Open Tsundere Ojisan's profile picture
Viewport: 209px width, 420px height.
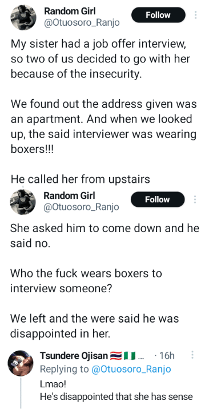tap(21, 363)
